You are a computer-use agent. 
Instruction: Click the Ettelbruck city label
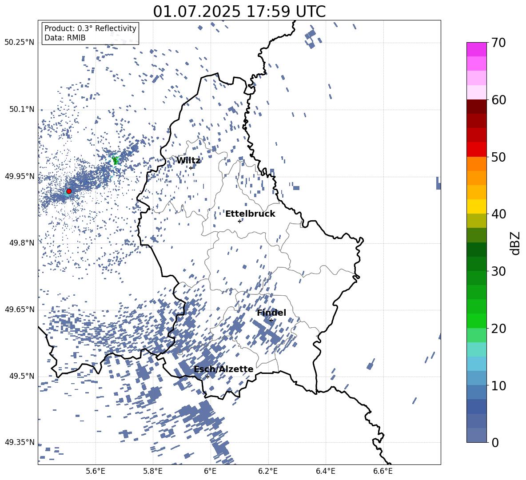tap(250, 214)
